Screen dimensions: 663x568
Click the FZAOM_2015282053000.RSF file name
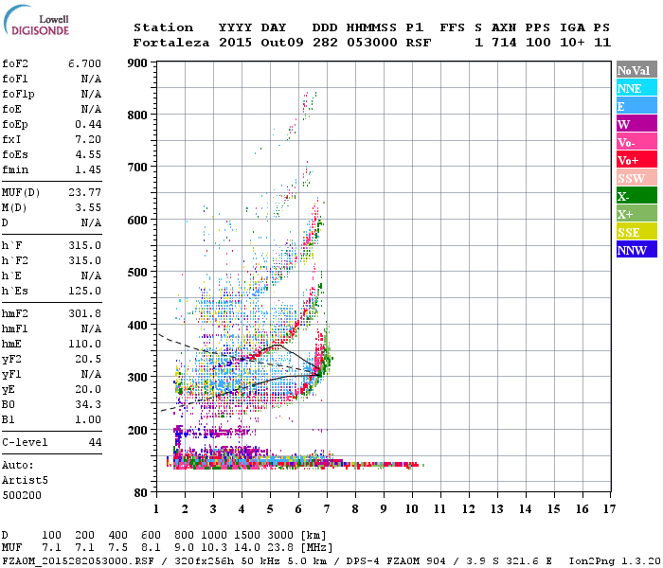click(79, 561)
